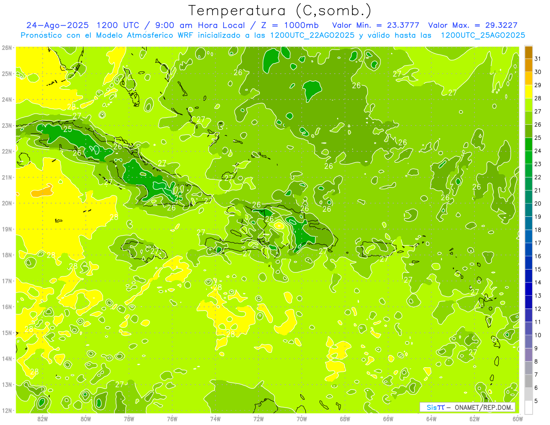
Task: Select the 12N latitude axis label
Action: click(x=7, y=410)
